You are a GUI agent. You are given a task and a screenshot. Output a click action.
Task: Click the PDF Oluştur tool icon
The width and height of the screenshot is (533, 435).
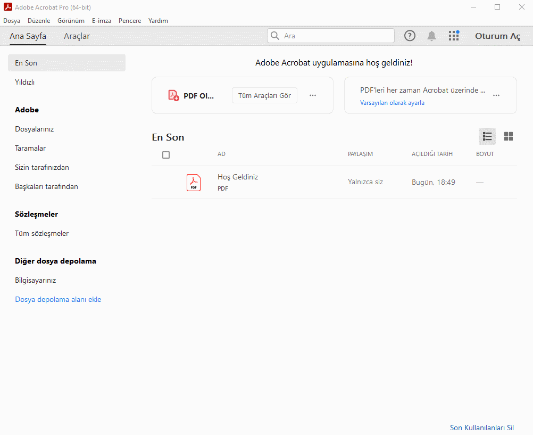[x=173, y=96]
